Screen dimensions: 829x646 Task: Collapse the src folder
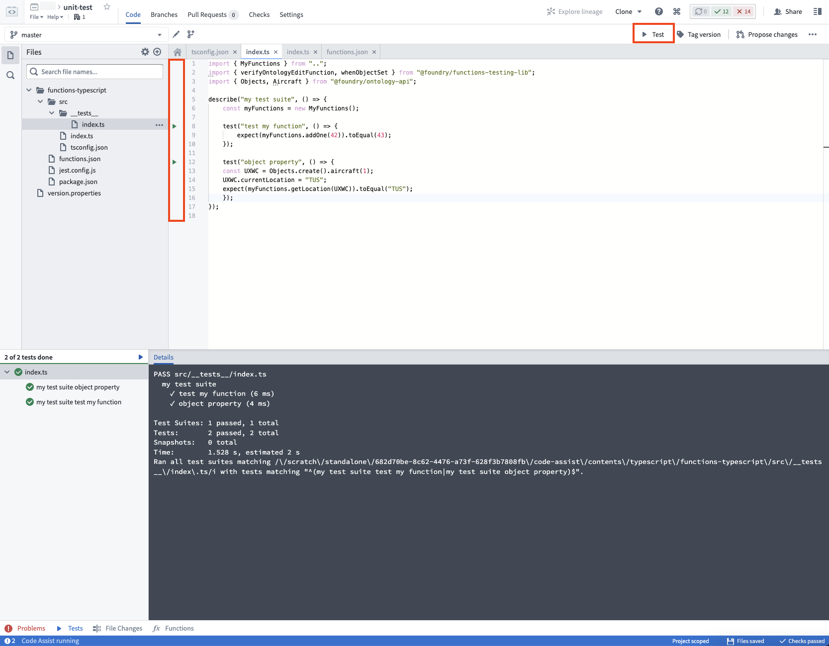[x=40, y=101]
